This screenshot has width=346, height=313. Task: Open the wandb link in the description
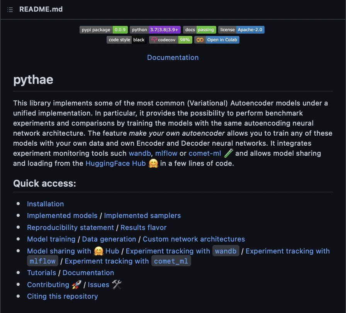(x=140, y=153)
